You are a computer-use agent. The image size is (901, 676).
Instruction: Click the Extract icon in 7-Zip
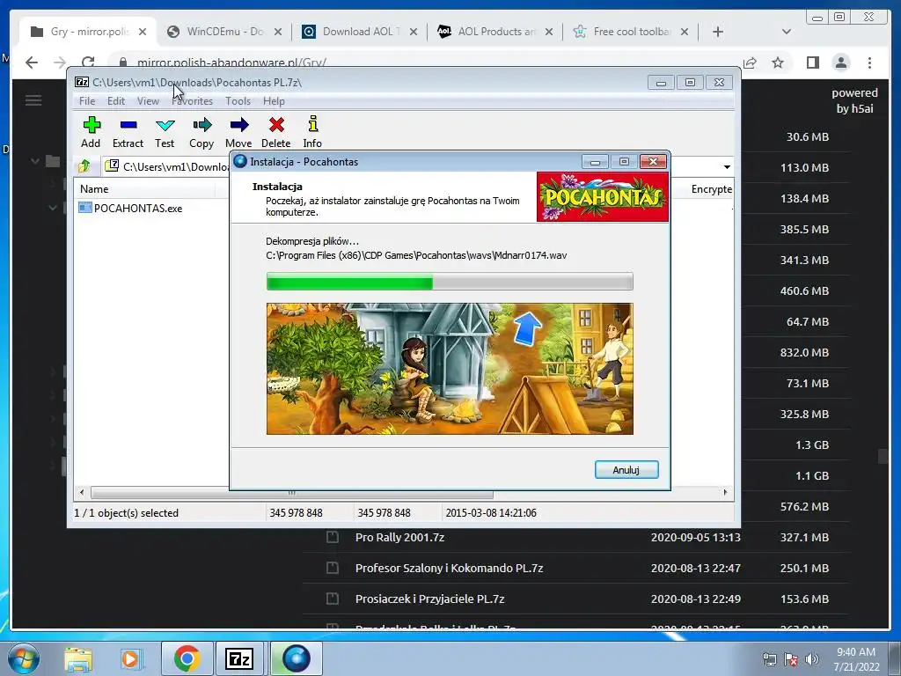point(128,132)
